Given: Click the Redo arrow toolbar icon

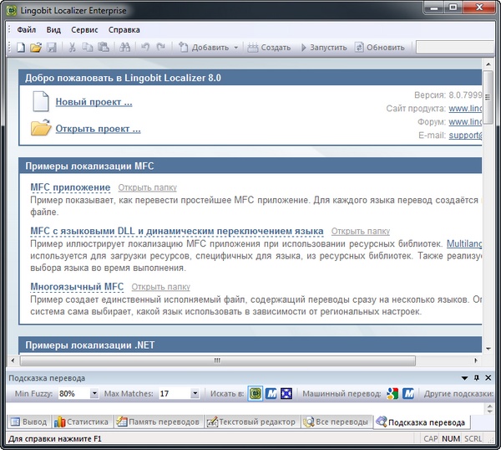Looking at the screenshot, I should click(160, 48).
